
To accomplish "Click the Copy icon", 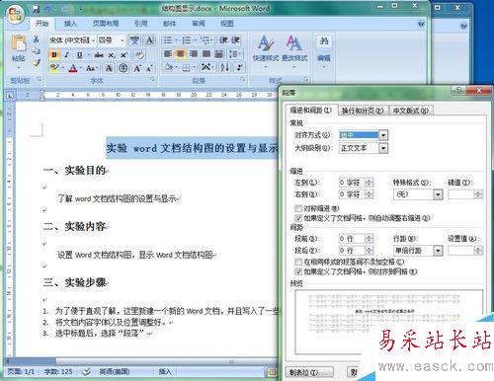I will [37, 50].
